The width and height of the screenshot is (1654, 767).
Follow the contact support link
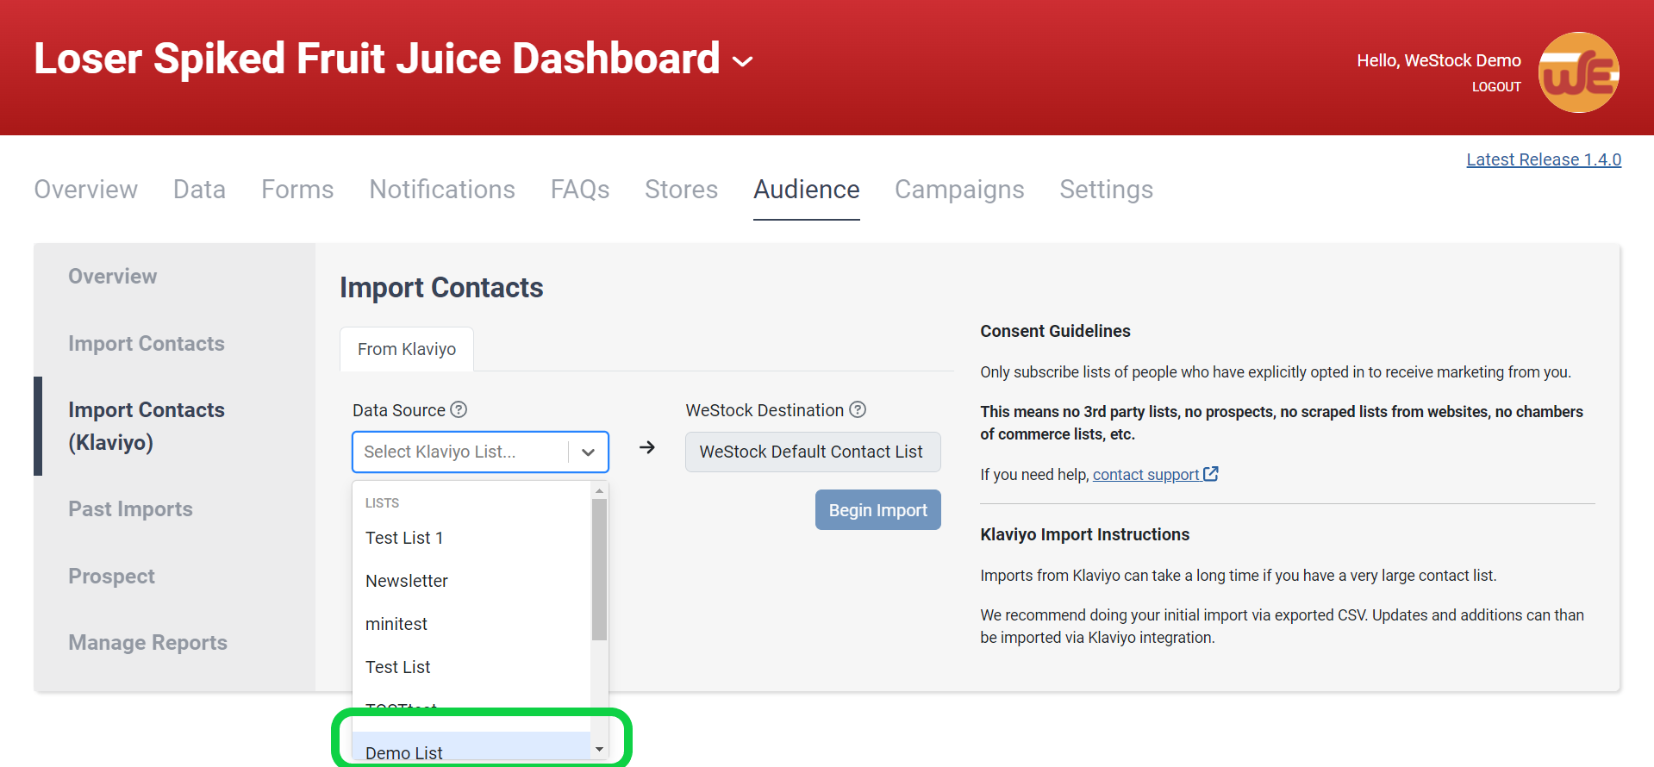click(x=1145, y=474)
